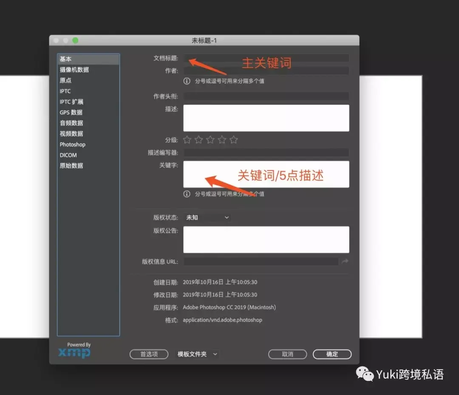Viewport: 459px width, 395px height.
Task: Click the 描述编写器 input field
Action: 266,152
